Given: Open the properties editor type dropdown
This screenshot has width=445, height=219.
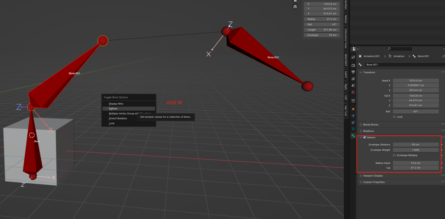Looking at the screenshot, I should 356,49.
